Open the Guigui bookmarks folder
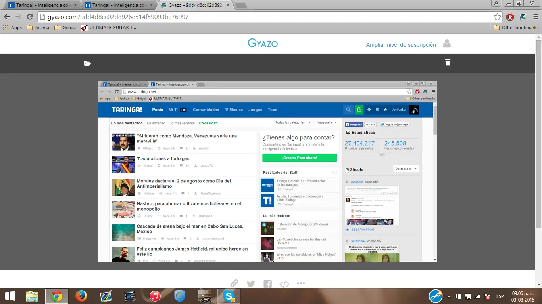The image size is (542, 304). tap(65, 28)
